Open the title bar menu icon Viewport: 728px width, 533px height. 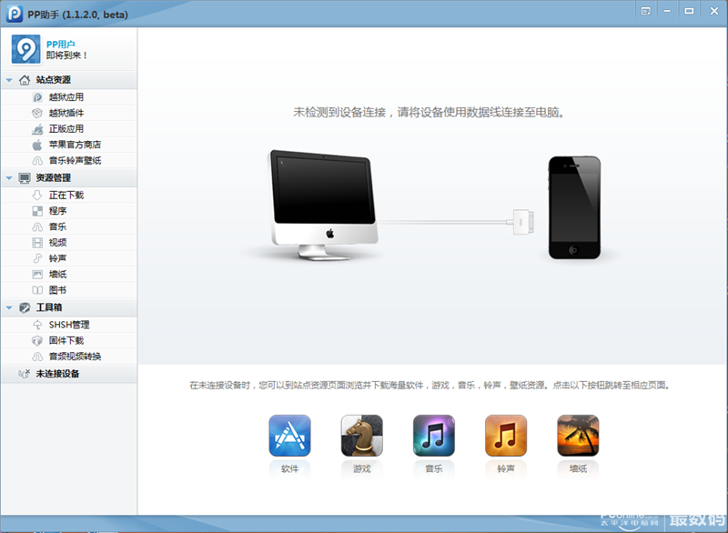click(645, 11)
